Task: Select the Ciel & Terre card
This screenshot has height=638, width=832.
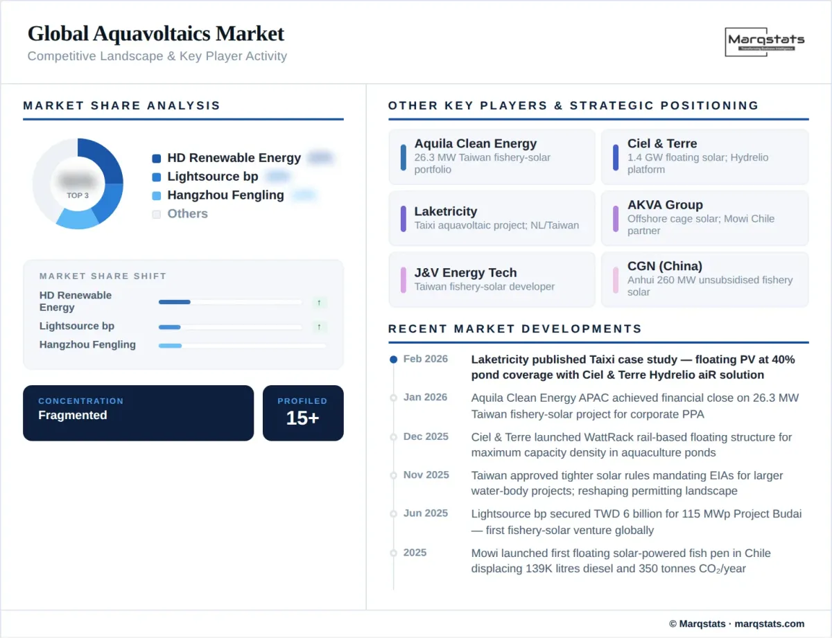Action: (704, 157)
